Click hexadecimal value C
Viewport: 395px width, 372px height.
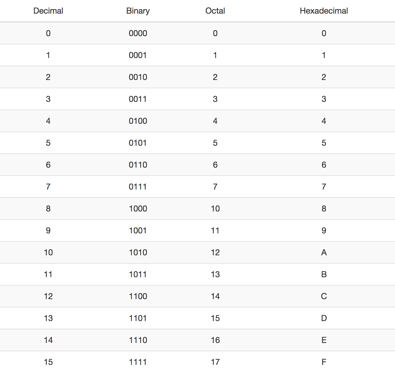(x=324, y=296)
